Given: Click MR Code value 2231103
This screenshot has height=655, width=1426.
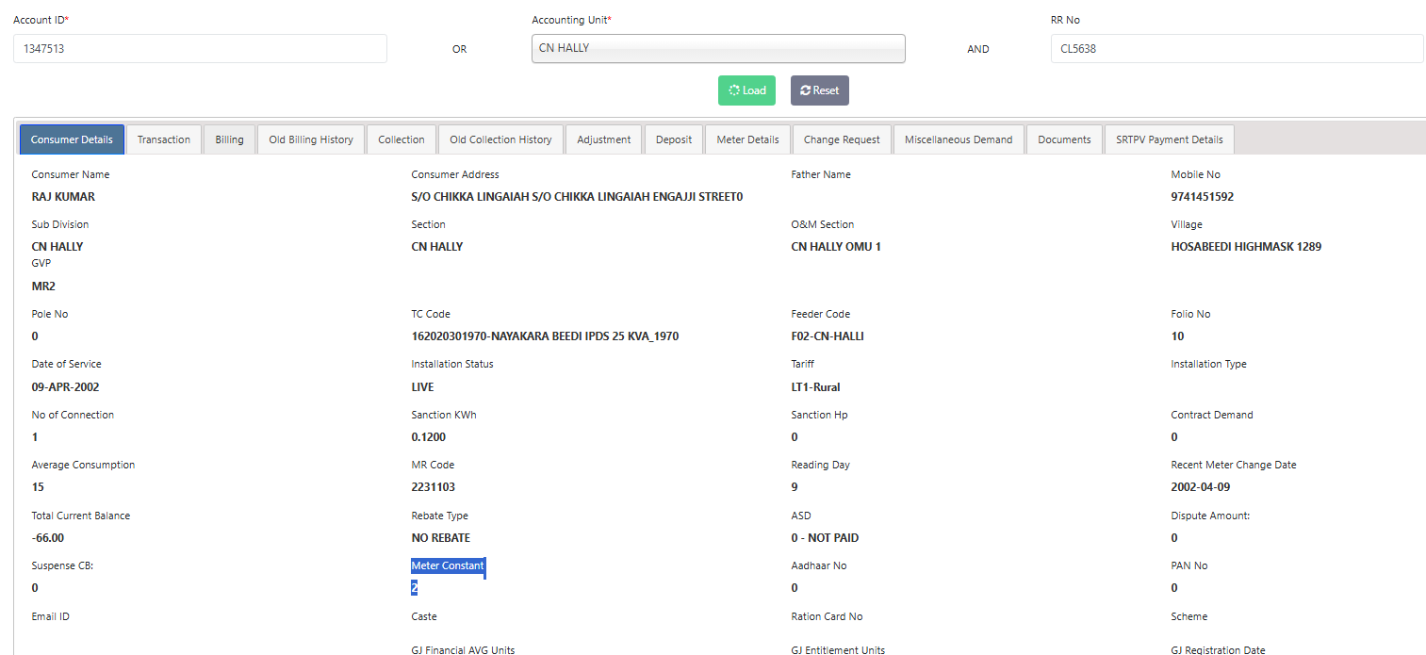Looking at the screenshot, I should [x=434, y=487].
